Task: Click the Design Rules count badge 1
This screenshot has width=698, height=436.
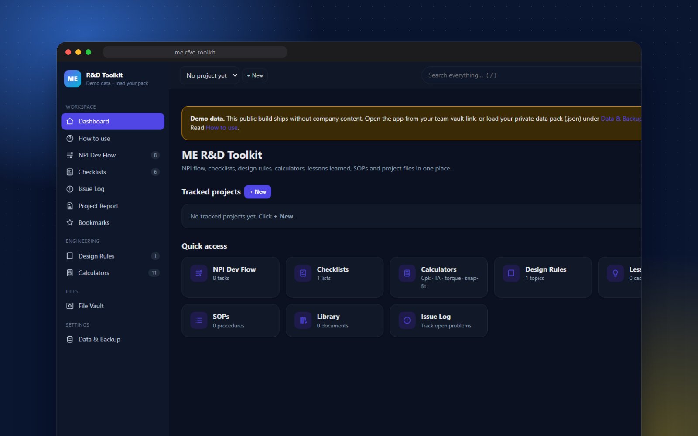Action: [155, 256]
